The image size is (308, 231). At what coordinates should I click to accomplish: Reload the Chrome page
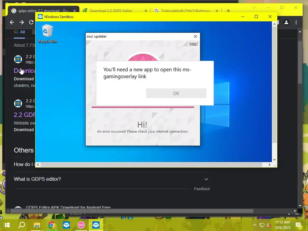pyautogui.click(x=31, y=22)
